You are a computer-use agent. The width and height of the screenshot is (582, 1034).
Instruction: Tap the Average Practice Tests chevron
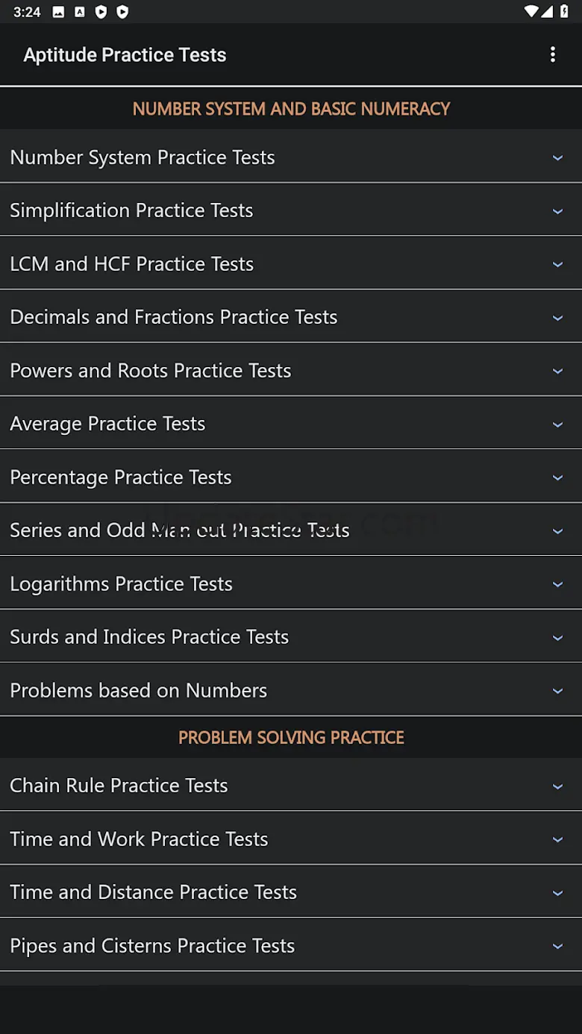point(557,424)
